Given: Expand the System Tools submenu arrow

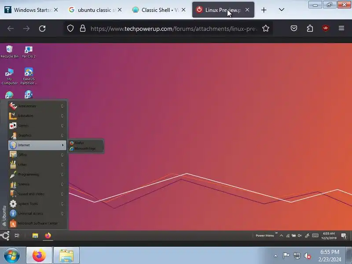Looking at the screenshot, I should coord(62,204).
